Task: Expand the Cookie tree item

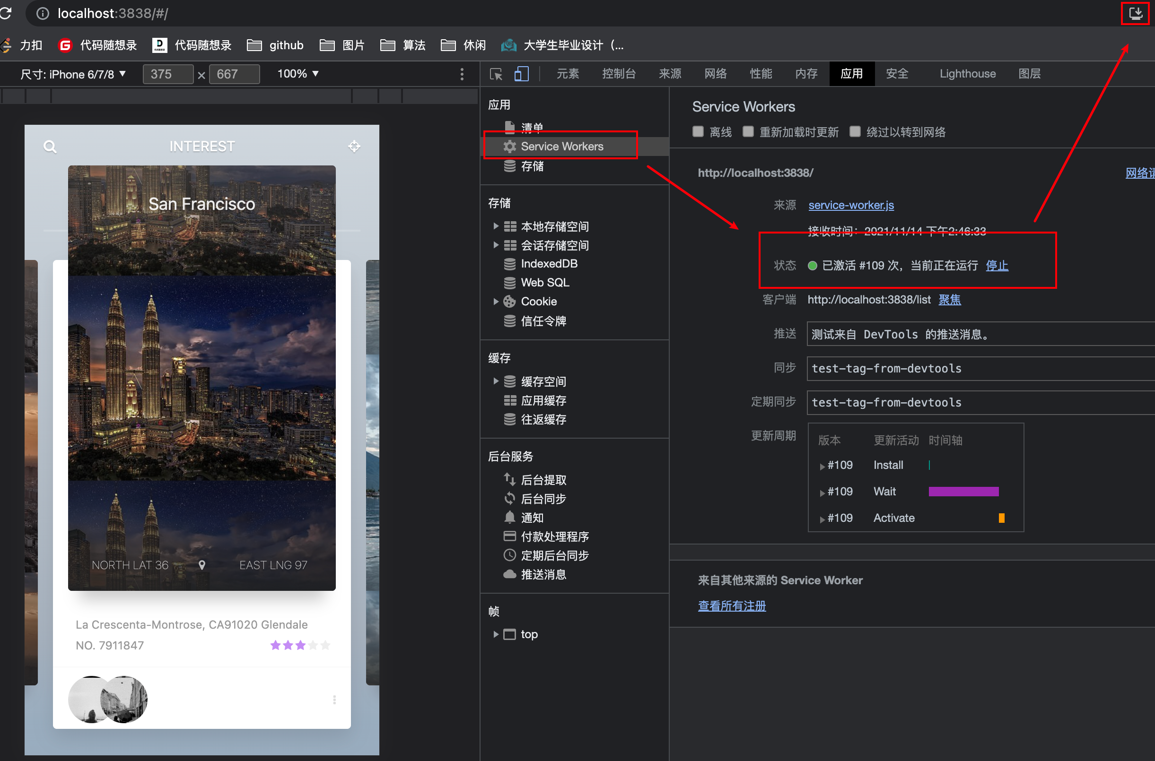Action: coord(496,302)
